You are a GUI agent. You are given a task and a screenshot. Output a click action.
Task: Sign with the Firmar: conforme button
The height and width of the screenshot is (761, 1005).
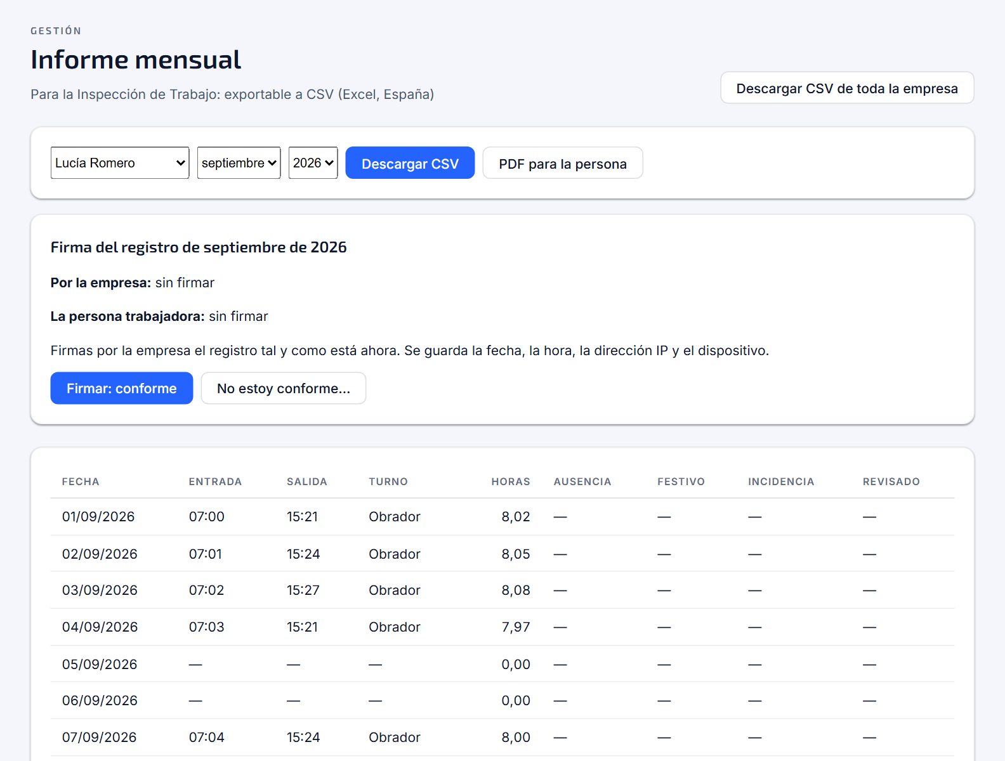click(122, 388)
